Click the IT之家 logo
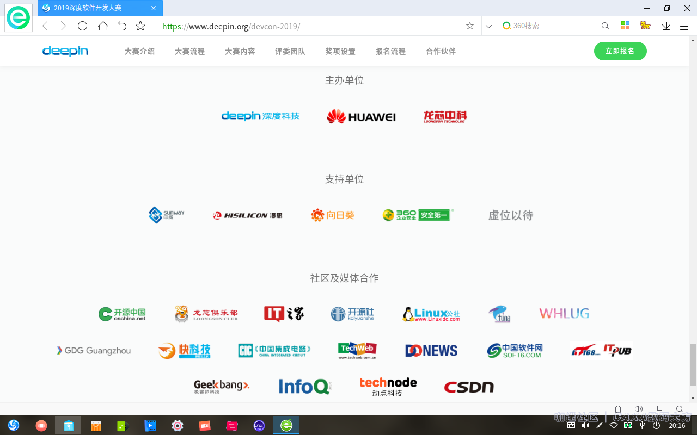697x435 pixels. [x=284, y=314]
